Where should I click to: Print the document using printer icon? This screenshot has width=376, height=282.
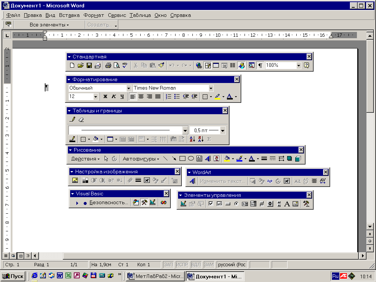coord(108,65)
